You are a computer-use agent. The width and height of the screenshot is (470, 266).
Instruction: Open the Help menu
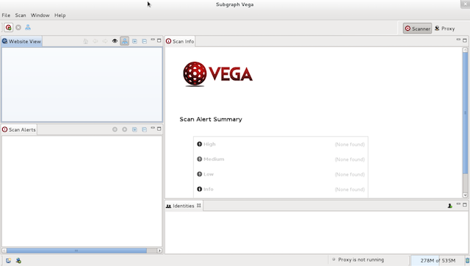pyautogui.click(x=60, y=15)
